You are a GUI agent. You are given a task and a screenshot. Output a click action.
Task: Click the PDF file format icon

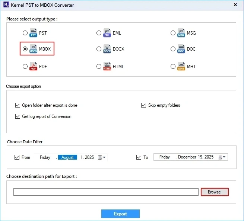33,66
